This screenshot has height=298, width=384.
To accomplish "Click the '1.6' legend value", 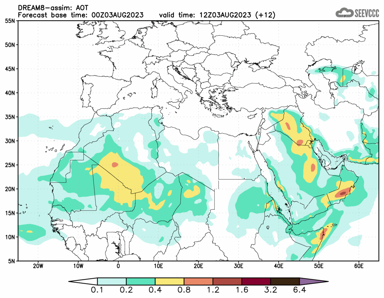I will pos(242,290).
